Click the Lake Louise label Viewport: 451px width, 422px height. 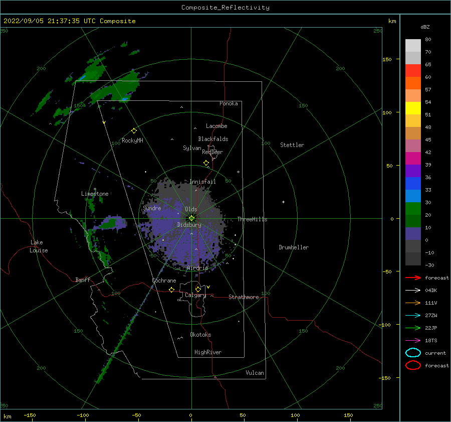tap(39, 246)
